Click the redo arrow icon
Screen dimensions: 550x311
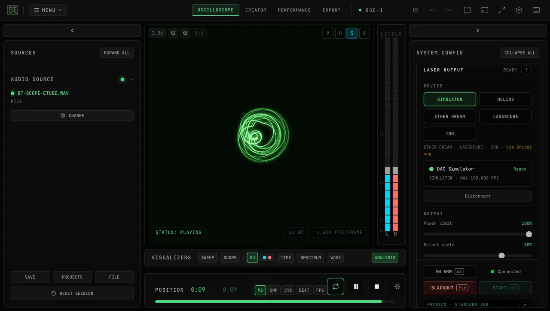448,10
